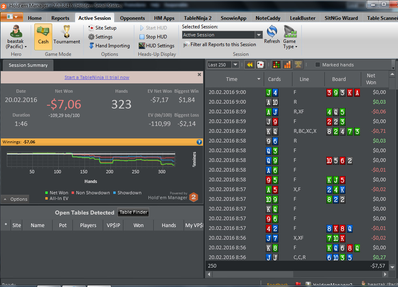
Task: Enable the Marked hands checkbox
Action: pos(318,65)
